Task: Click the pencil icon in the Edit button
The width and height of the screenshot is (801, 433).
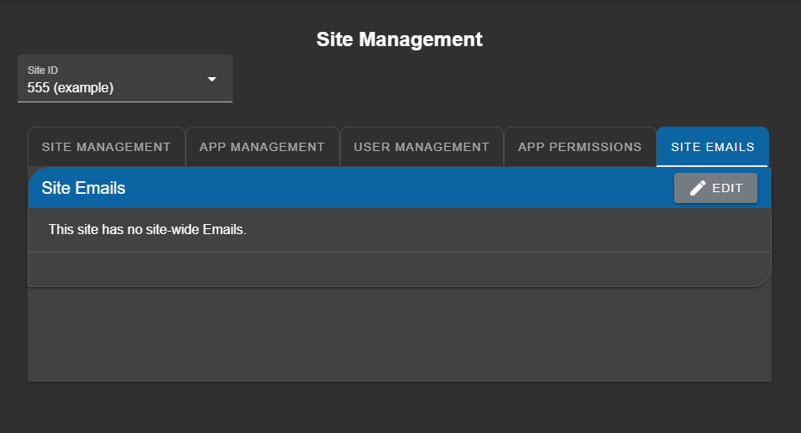Action: coord(698,189)
